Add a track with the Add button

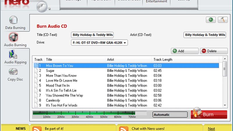pyautogui.click(x=185, y=51)
